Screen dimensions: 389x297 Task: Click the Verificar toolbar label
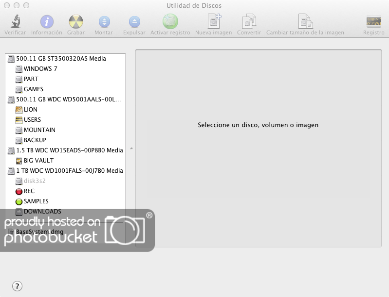pyautogui.click(x=15, y=33)
